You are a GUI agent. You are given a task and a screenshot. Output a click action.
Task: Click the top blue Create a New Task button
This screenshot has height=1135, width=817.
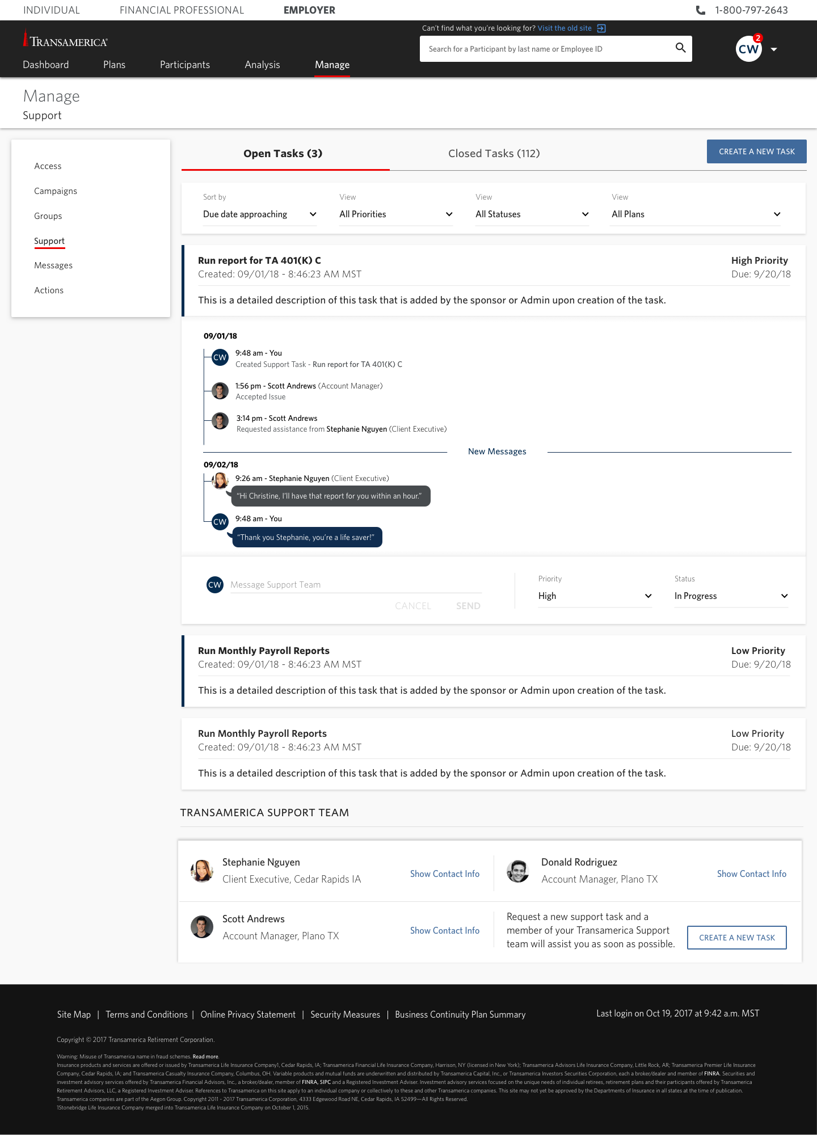pos(756,151)
